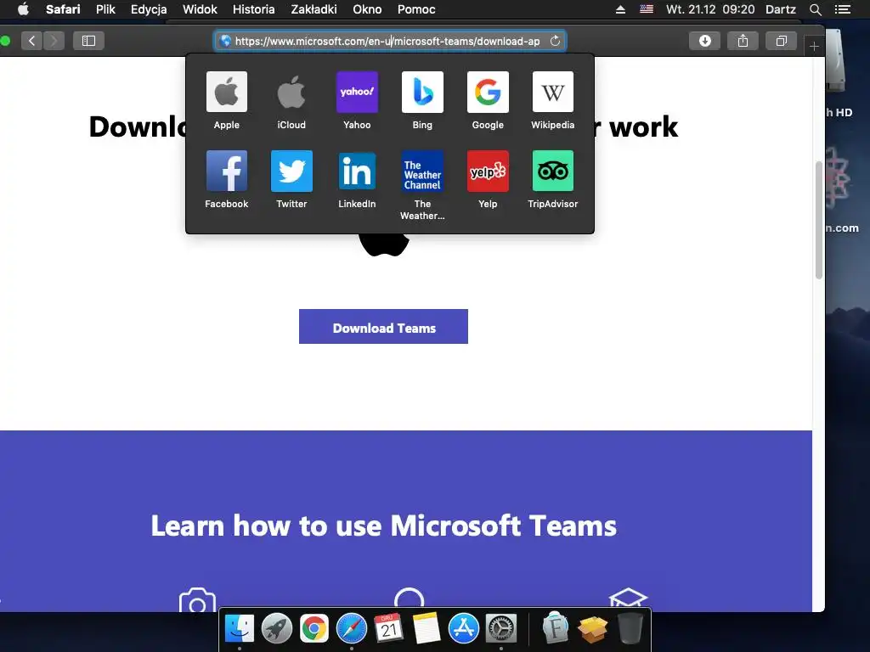Show Safari downloads list
The image size is (870, 652).
click(704, 41)
